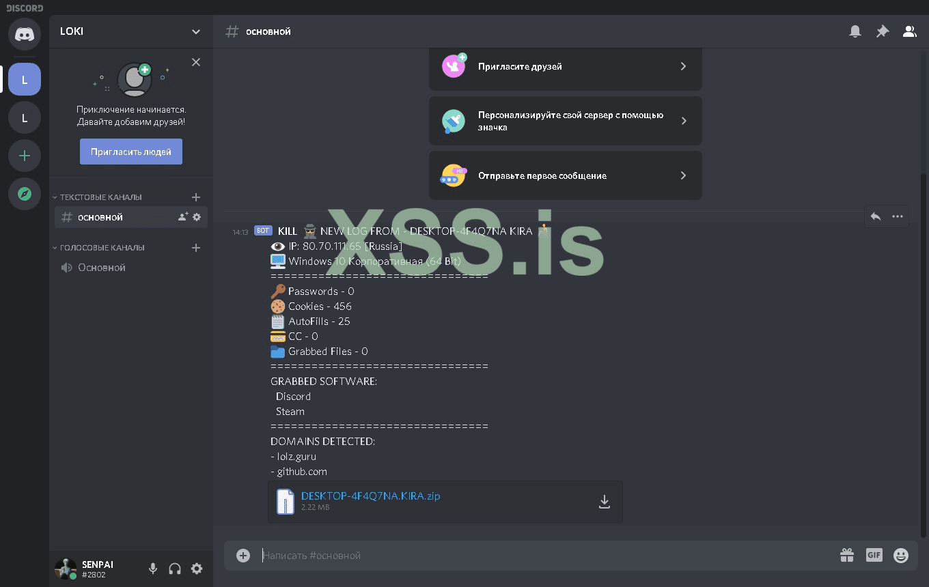Collapse ГОЛОСОВЫЕ КАНАЛЫ category
Viewport: 929px width, 587px height.
click(x=98, y=248)
